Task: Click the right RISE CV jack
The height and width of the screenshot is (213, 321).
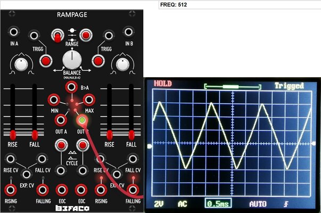Action: [100, 159]
